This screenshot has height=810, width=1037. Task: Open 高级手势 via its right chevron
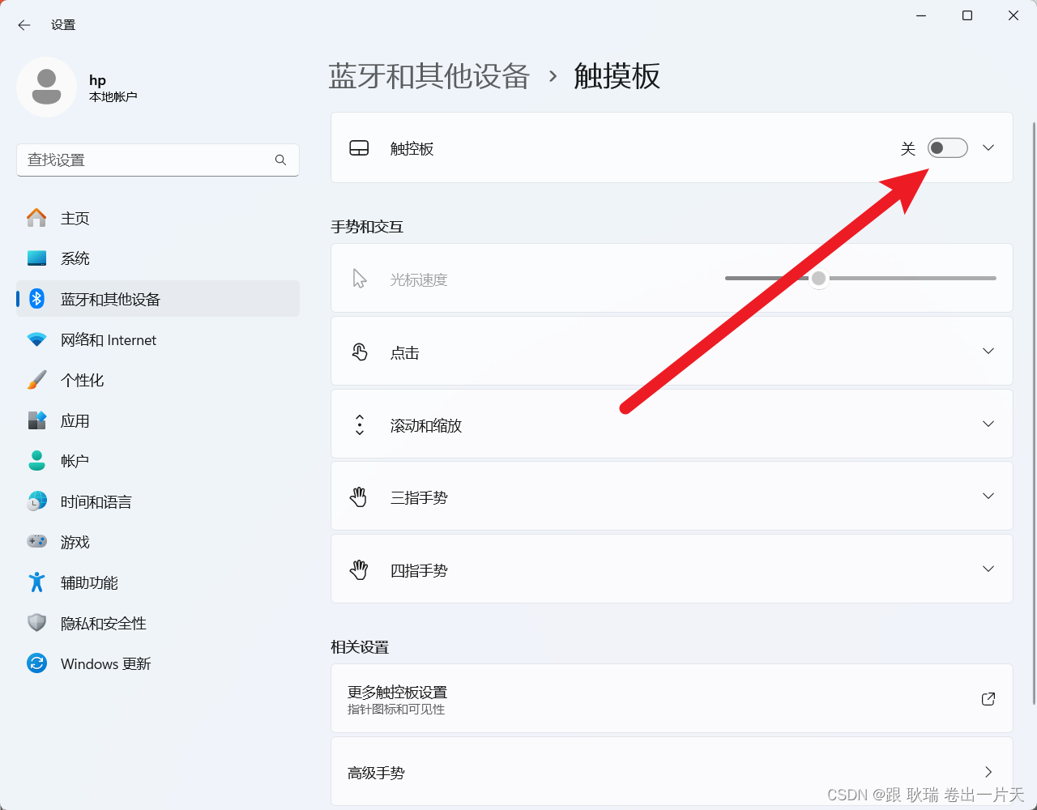988,771
